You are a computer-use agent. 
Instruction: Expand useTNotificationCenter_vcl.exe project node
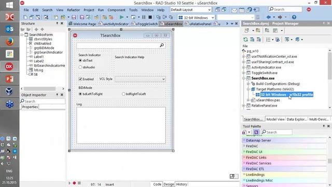[x=244, y=57]
